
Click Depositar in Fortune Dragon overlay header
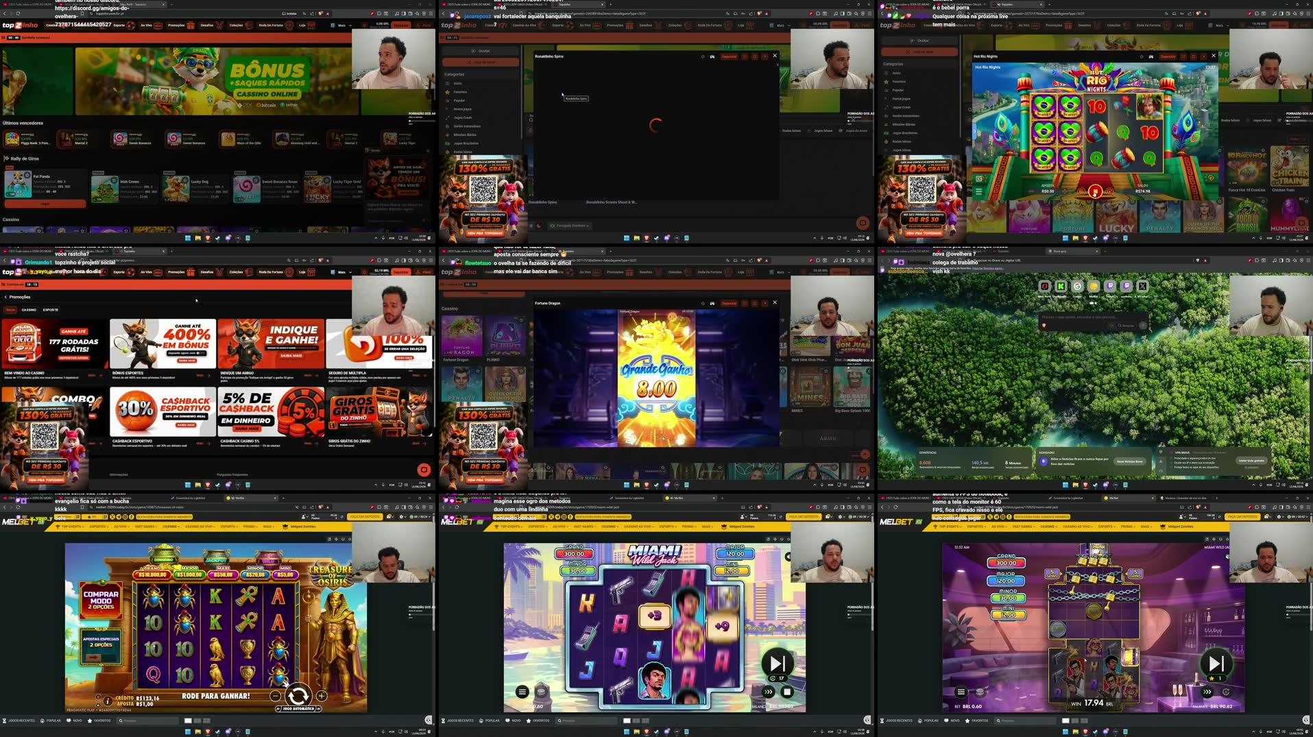click(x=729, y=303)
